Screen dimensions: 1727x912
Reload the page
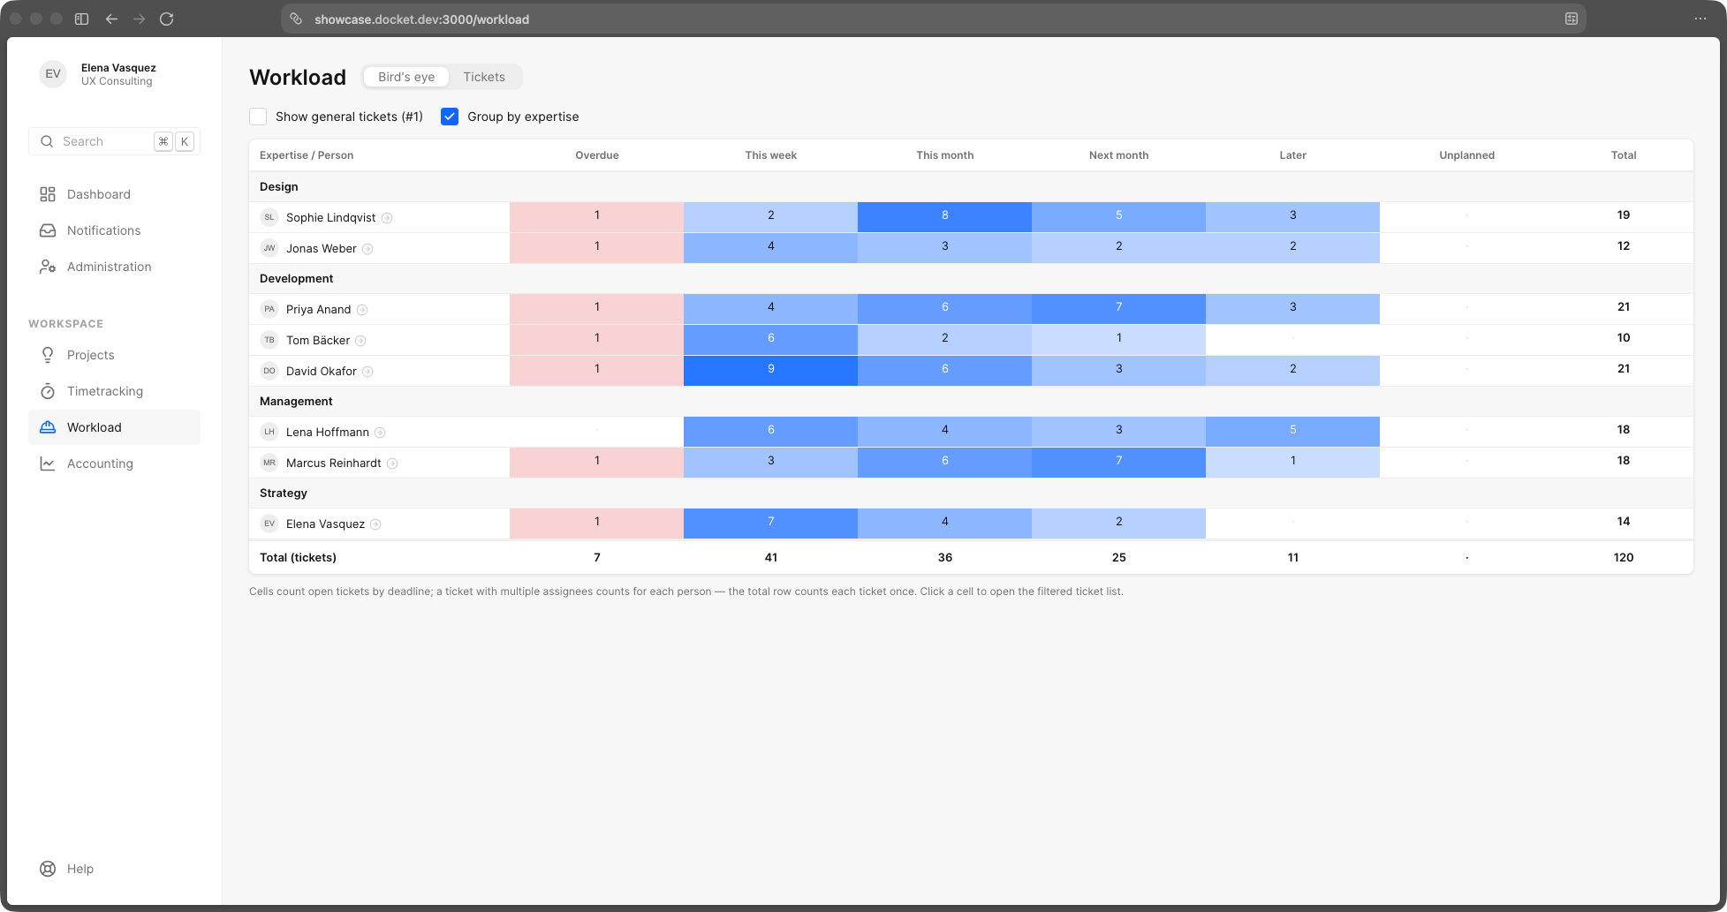166,19
